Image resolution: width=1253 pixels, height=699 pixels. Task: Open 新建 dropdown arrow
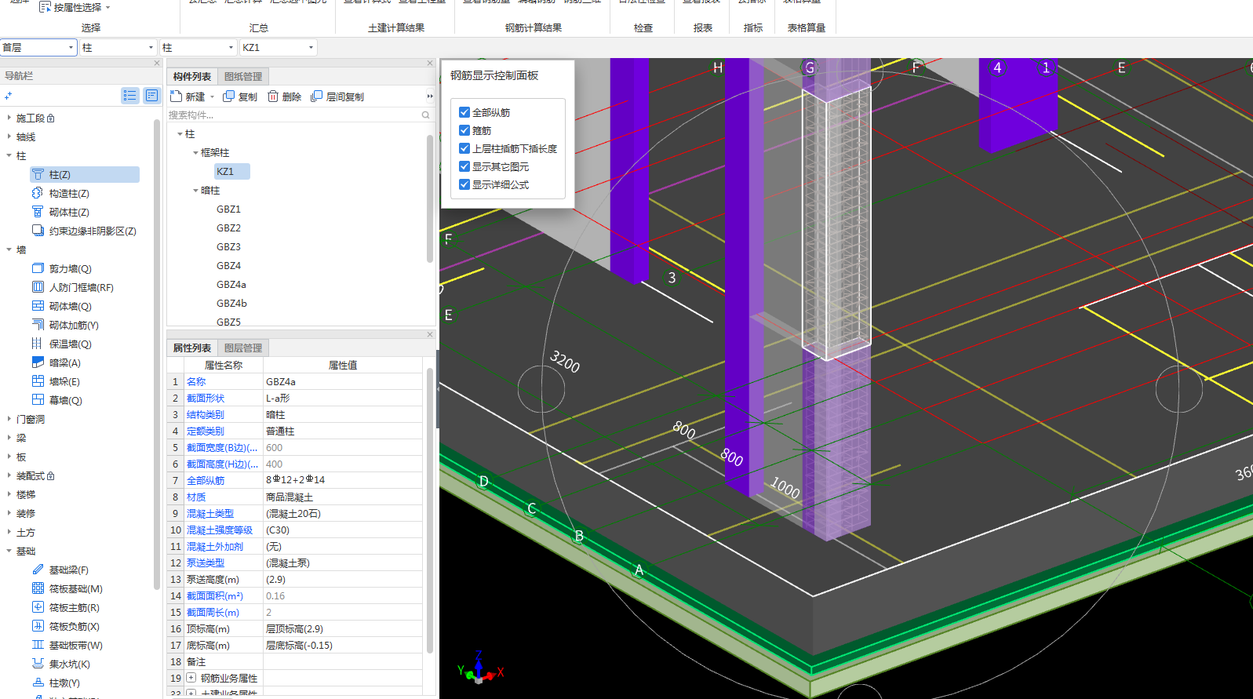click(x=212, y=96)
